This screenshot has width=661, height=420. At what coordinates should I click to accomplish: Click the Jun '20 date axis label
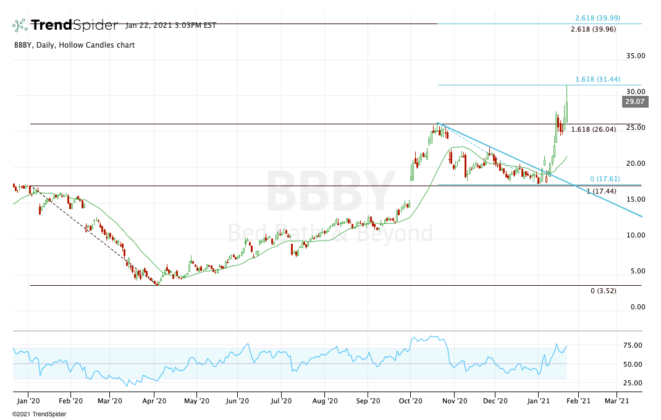point(237,401)
